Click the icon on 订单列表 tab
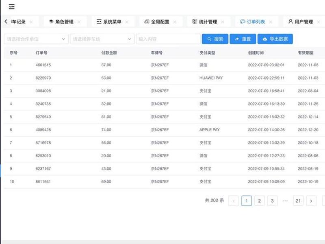Viewport: 325px width, 244px height. [x=243, y=22]
